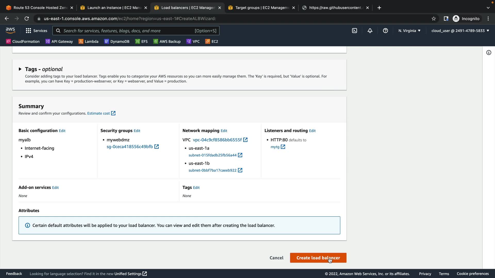This screenshot has width=495, height=278.
Task: Click the Cancel button
Action: pos(276,258)
